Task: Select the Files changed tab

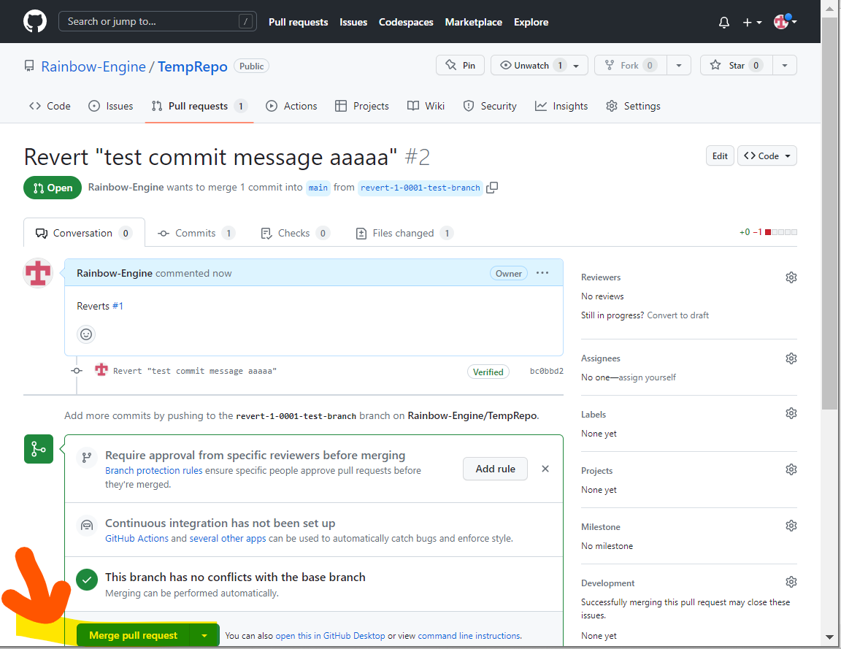Action: (404, 234)
